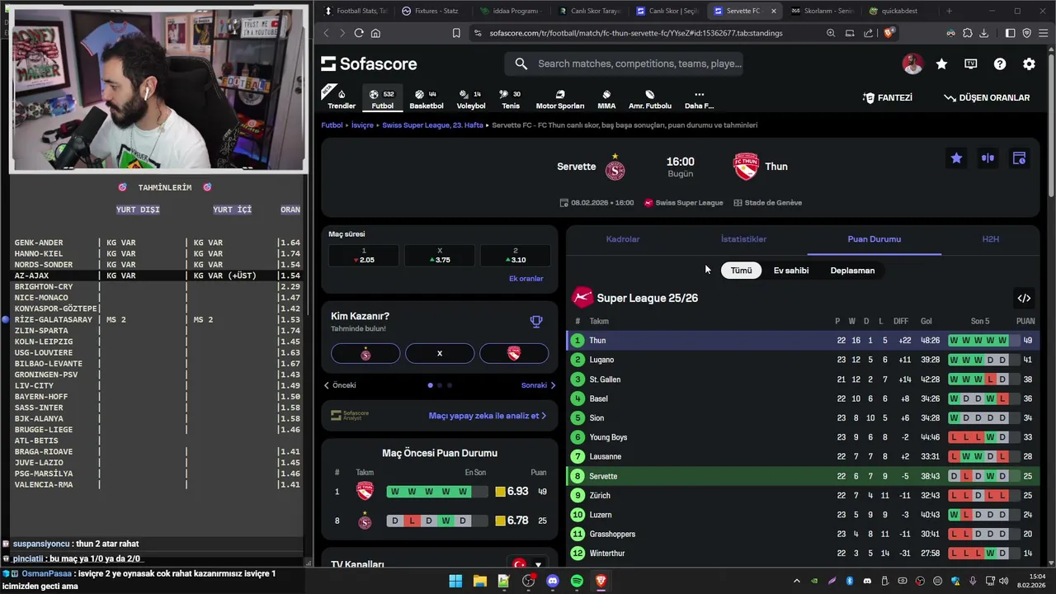
Task: Open the MMA sport category
Action: click(x=606, y=98)
